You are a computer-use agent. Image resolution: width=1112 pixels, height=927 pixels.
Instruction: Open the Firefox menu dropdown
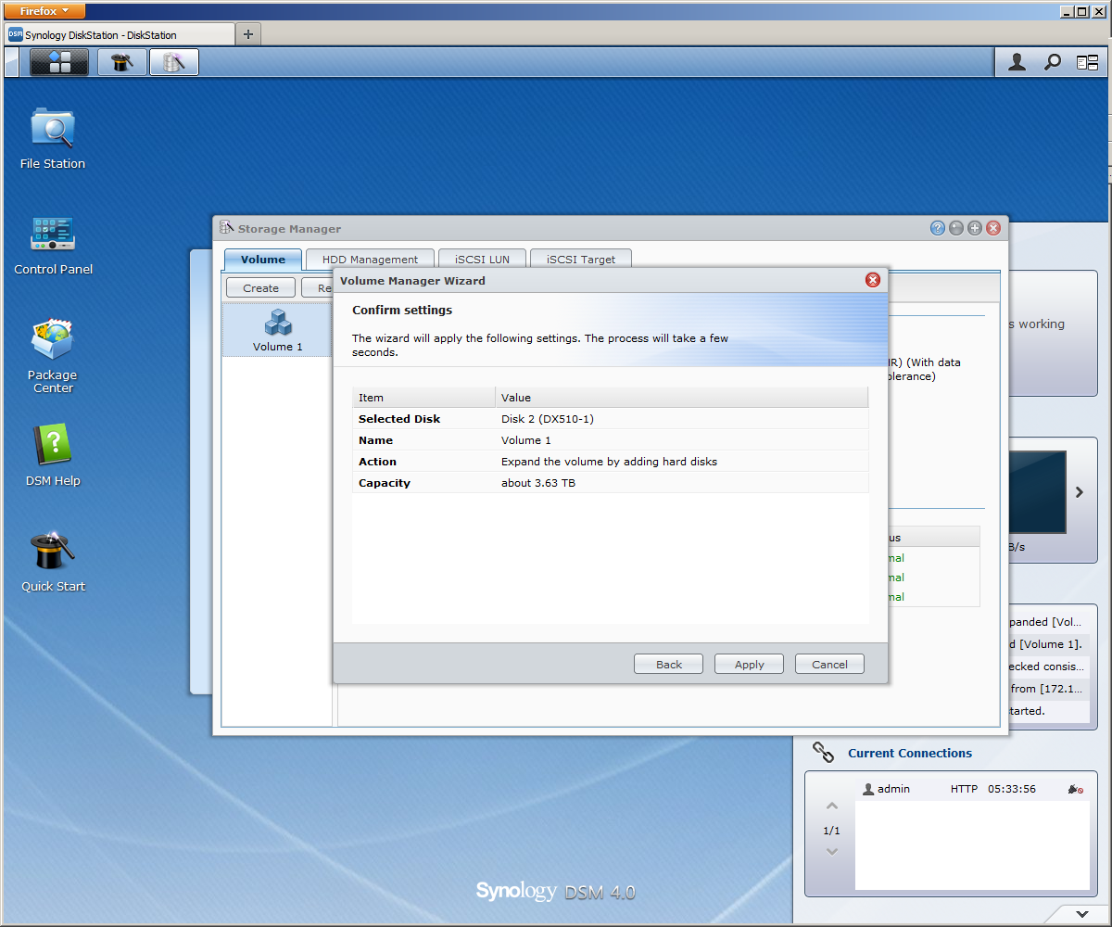46,11
